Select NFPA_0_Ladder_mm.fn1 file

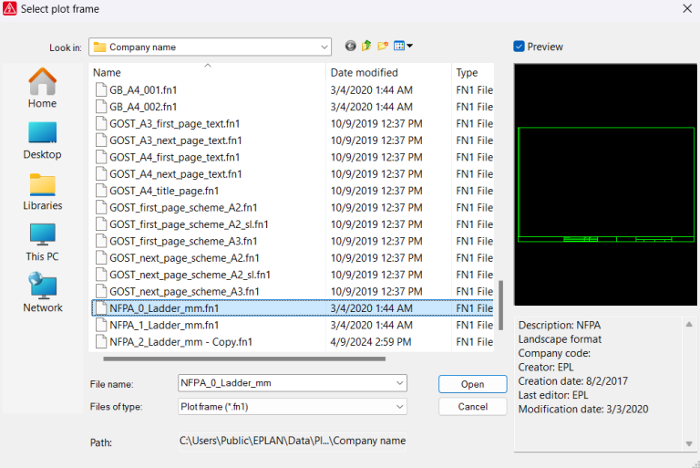click(293, 308)
